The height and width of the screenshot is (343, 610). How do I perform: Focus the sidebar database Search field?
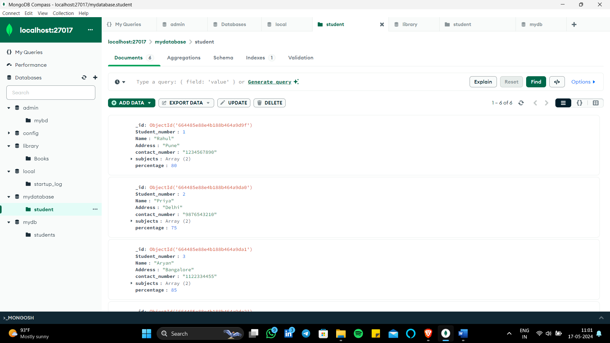(x=51, y=92)
